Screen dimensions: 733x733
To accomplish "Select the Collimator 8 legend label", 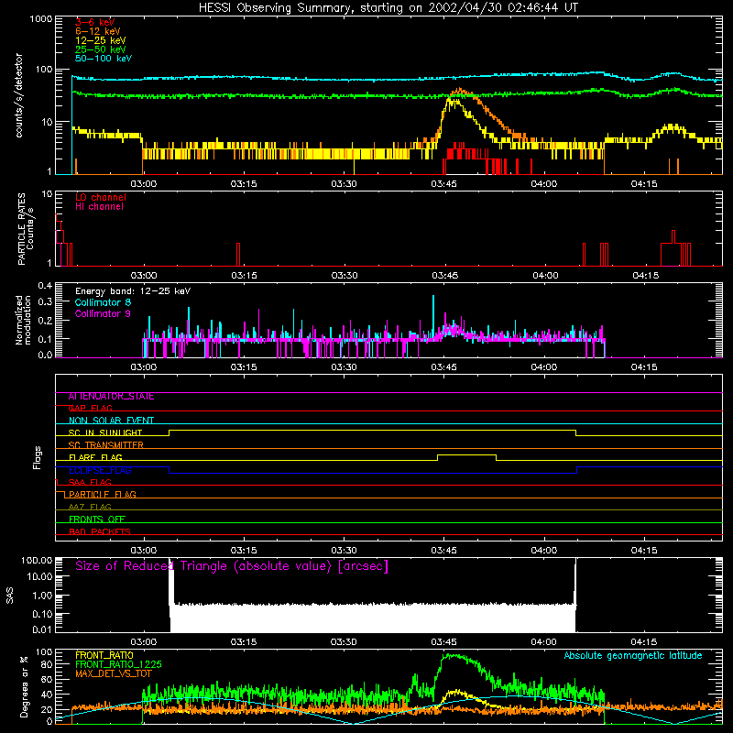I will (x=103, y=302).
